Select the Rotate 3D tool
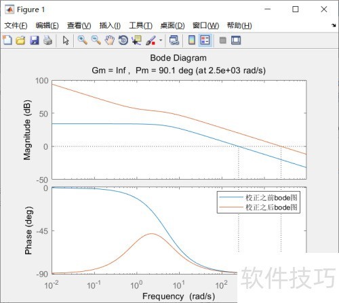 (x=123, y=41)
